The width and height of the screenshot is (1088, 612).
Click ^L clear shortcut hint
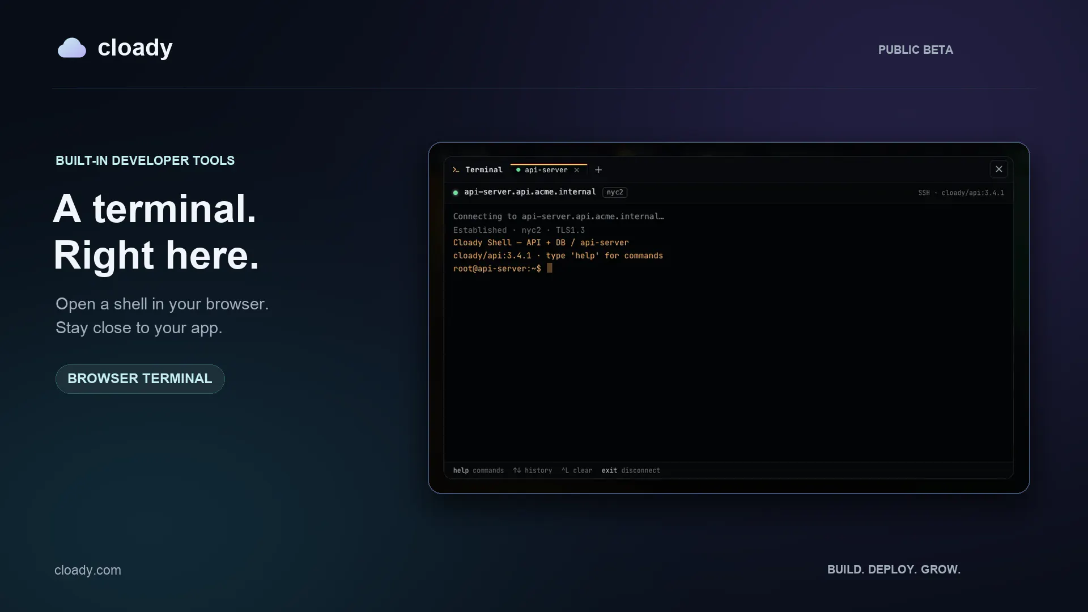point(577,470)
